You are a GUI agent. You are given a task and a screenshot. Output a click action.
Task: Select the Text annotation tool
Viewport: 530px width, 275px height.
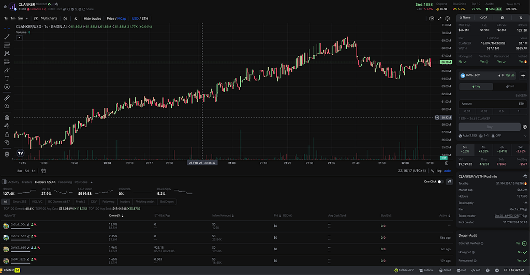pyautogui.click(x=7, y=78)
